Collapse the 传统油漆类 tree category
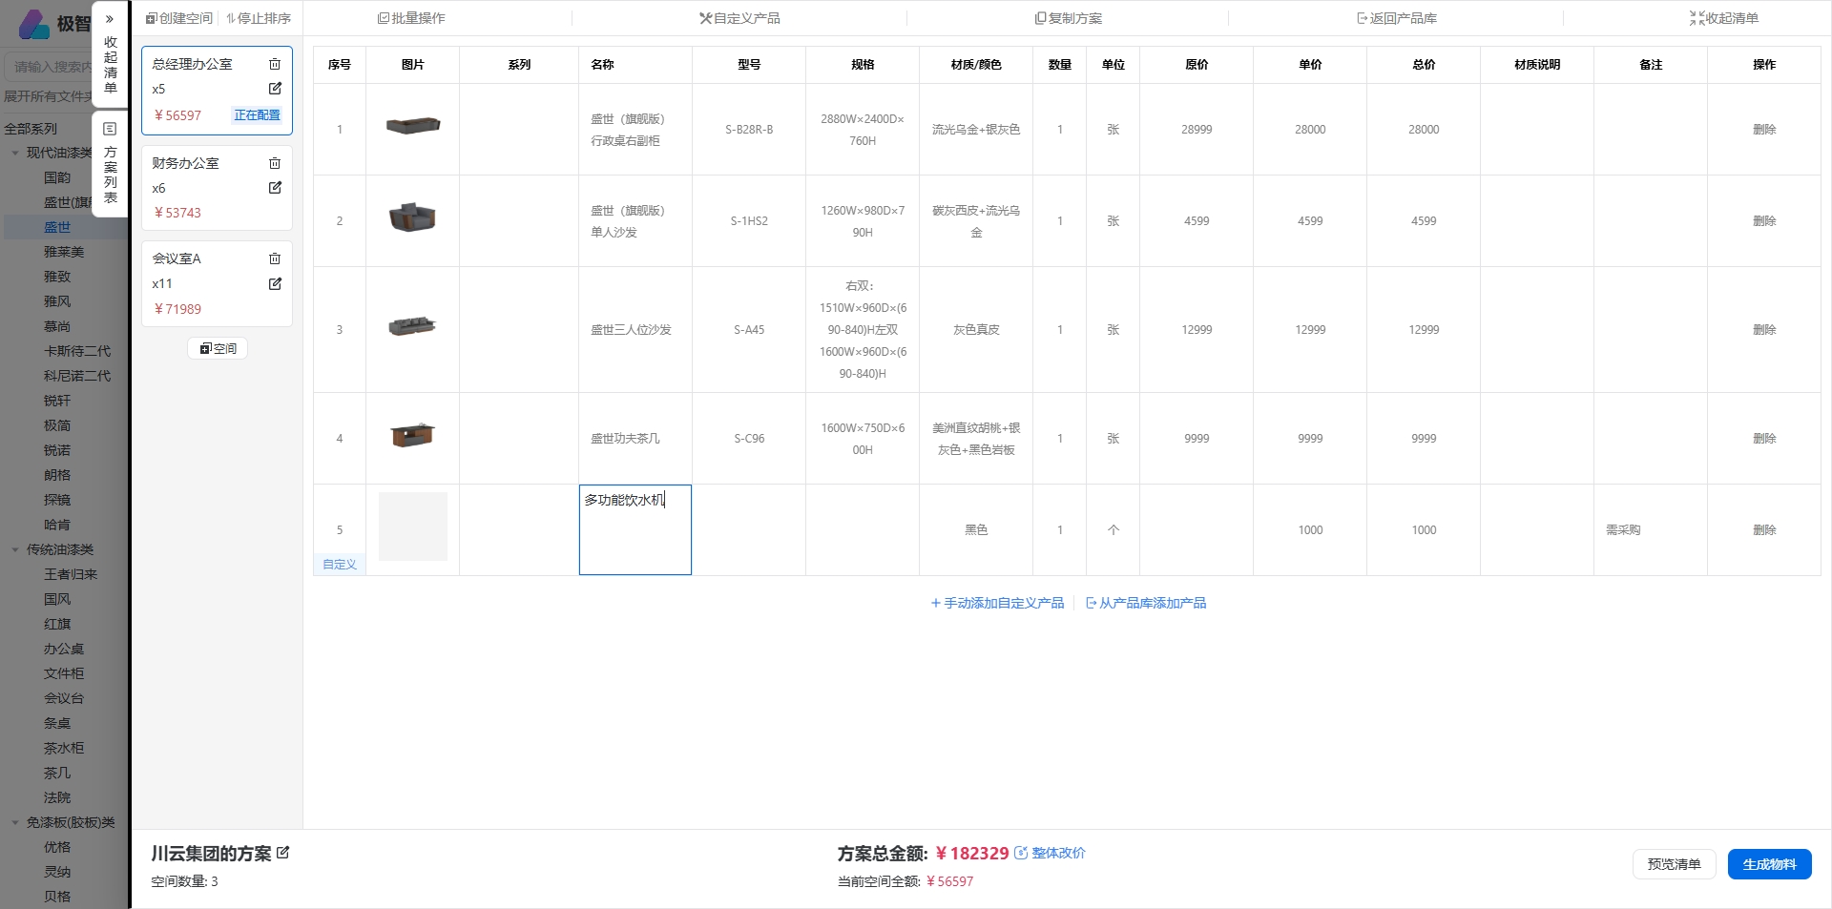Image resolution: width=1832 pixels, height=909 pixels. point(15,549)
